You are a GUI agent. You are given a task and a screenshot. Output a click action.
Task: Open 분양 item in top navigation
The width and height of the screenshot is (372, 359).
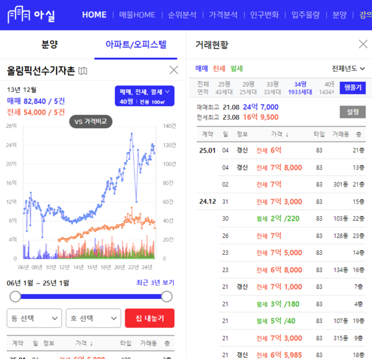(339, 15)
